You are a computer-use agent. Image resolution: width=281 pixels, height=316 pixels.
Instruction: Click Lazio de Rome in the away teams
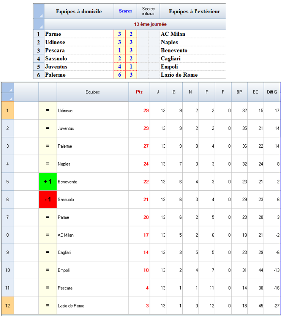179,75
